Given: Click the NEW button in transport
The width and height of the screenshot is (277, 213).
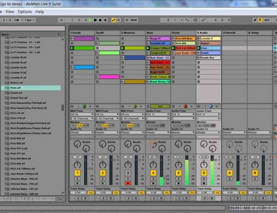Looking at the screenshot, I should [134, 20].
